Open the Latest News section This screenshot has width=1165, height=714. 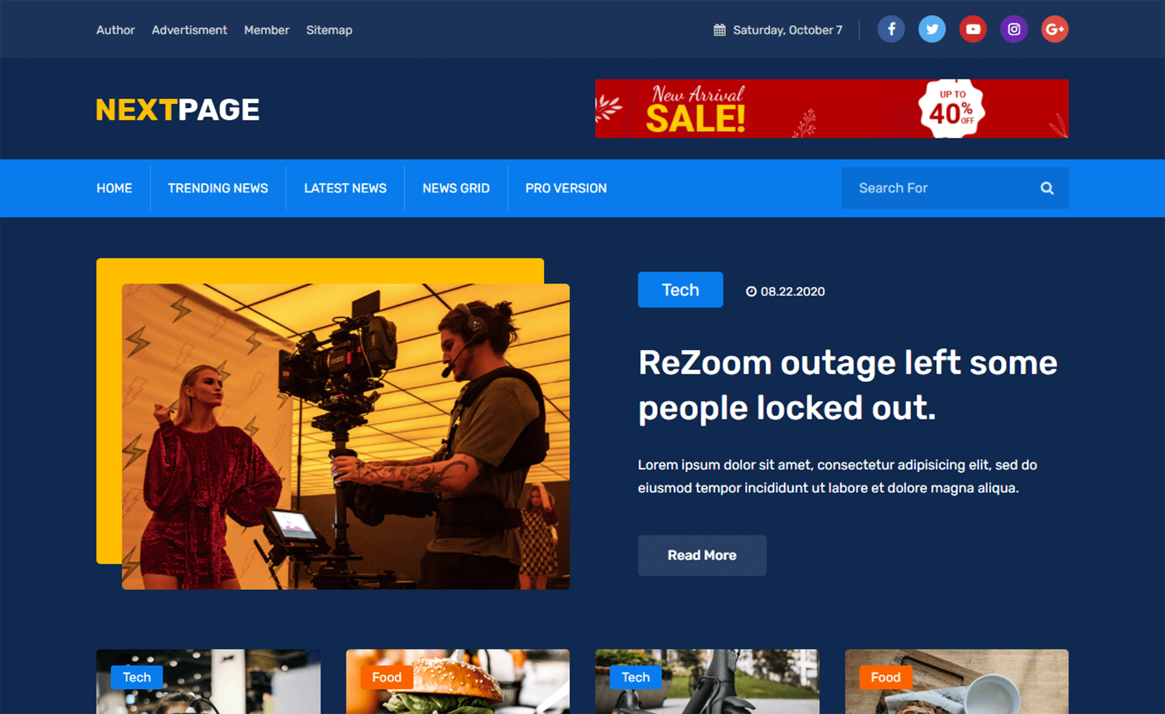coord(345,188)
